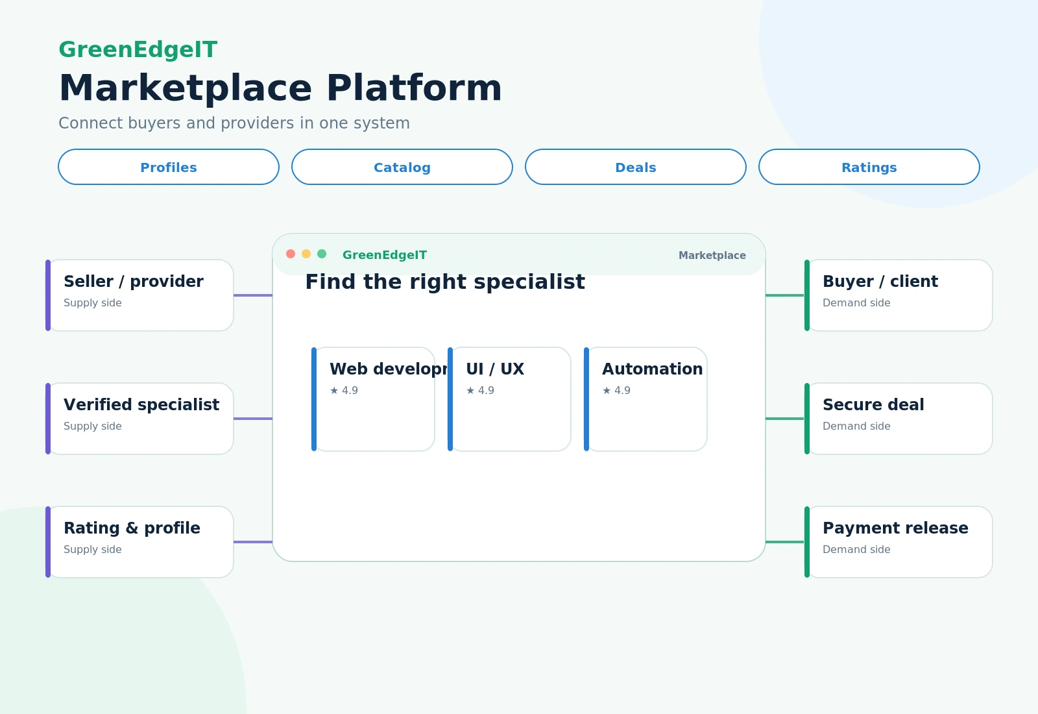Open the Verified specialist card
Screen dimensions: 1038x714
pos(139,419)
